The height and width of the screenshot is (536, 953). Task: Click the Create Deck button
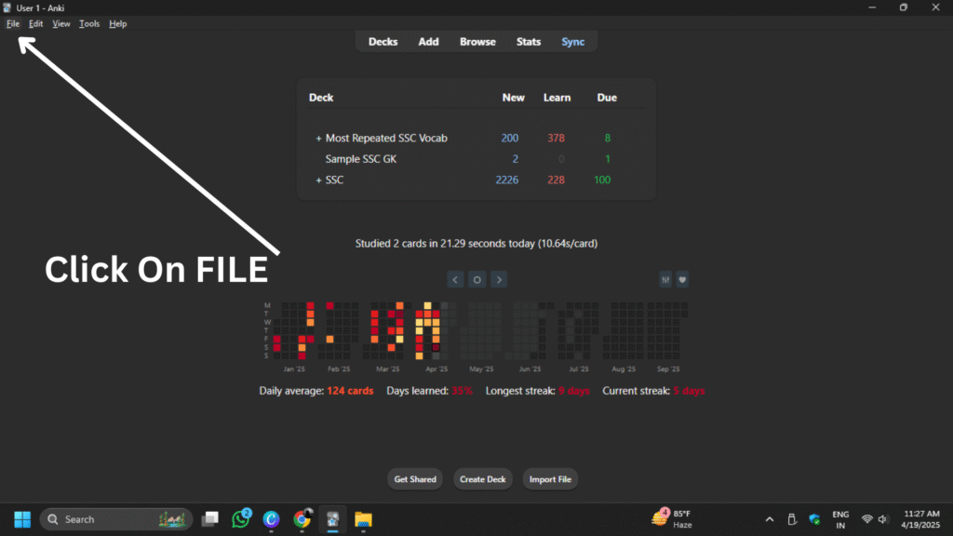pyautogui.click(x=483, y=479)
